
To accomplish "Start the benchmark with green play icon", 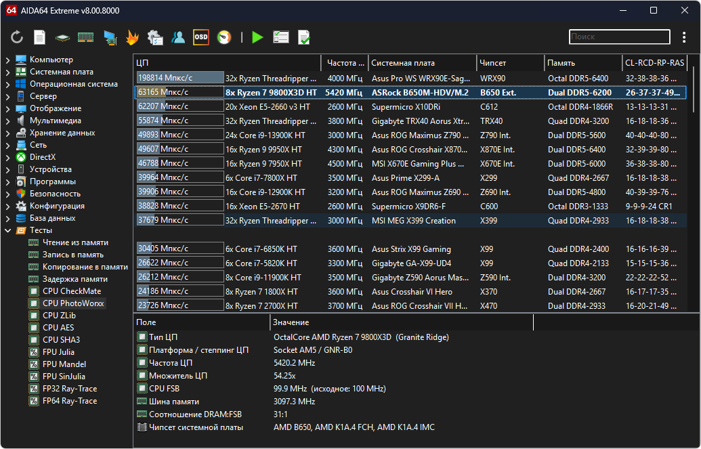I will coord(257,37).
